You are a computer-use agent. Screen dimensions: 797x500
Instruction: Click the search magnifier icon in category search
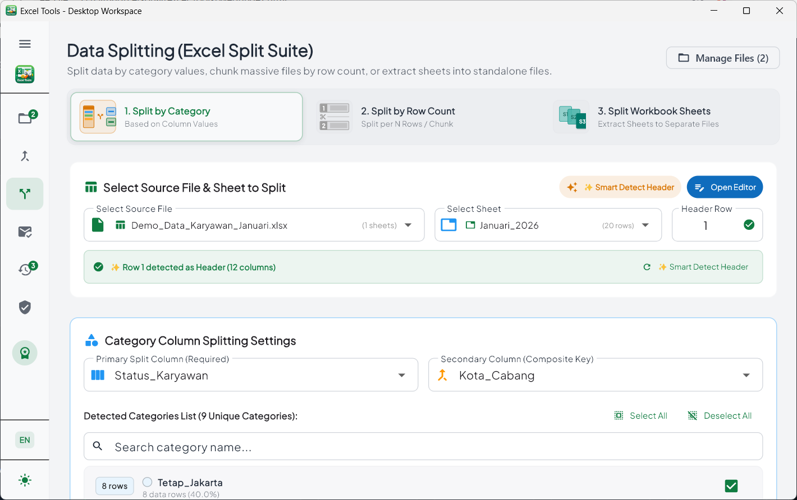[x=98, y=446]
